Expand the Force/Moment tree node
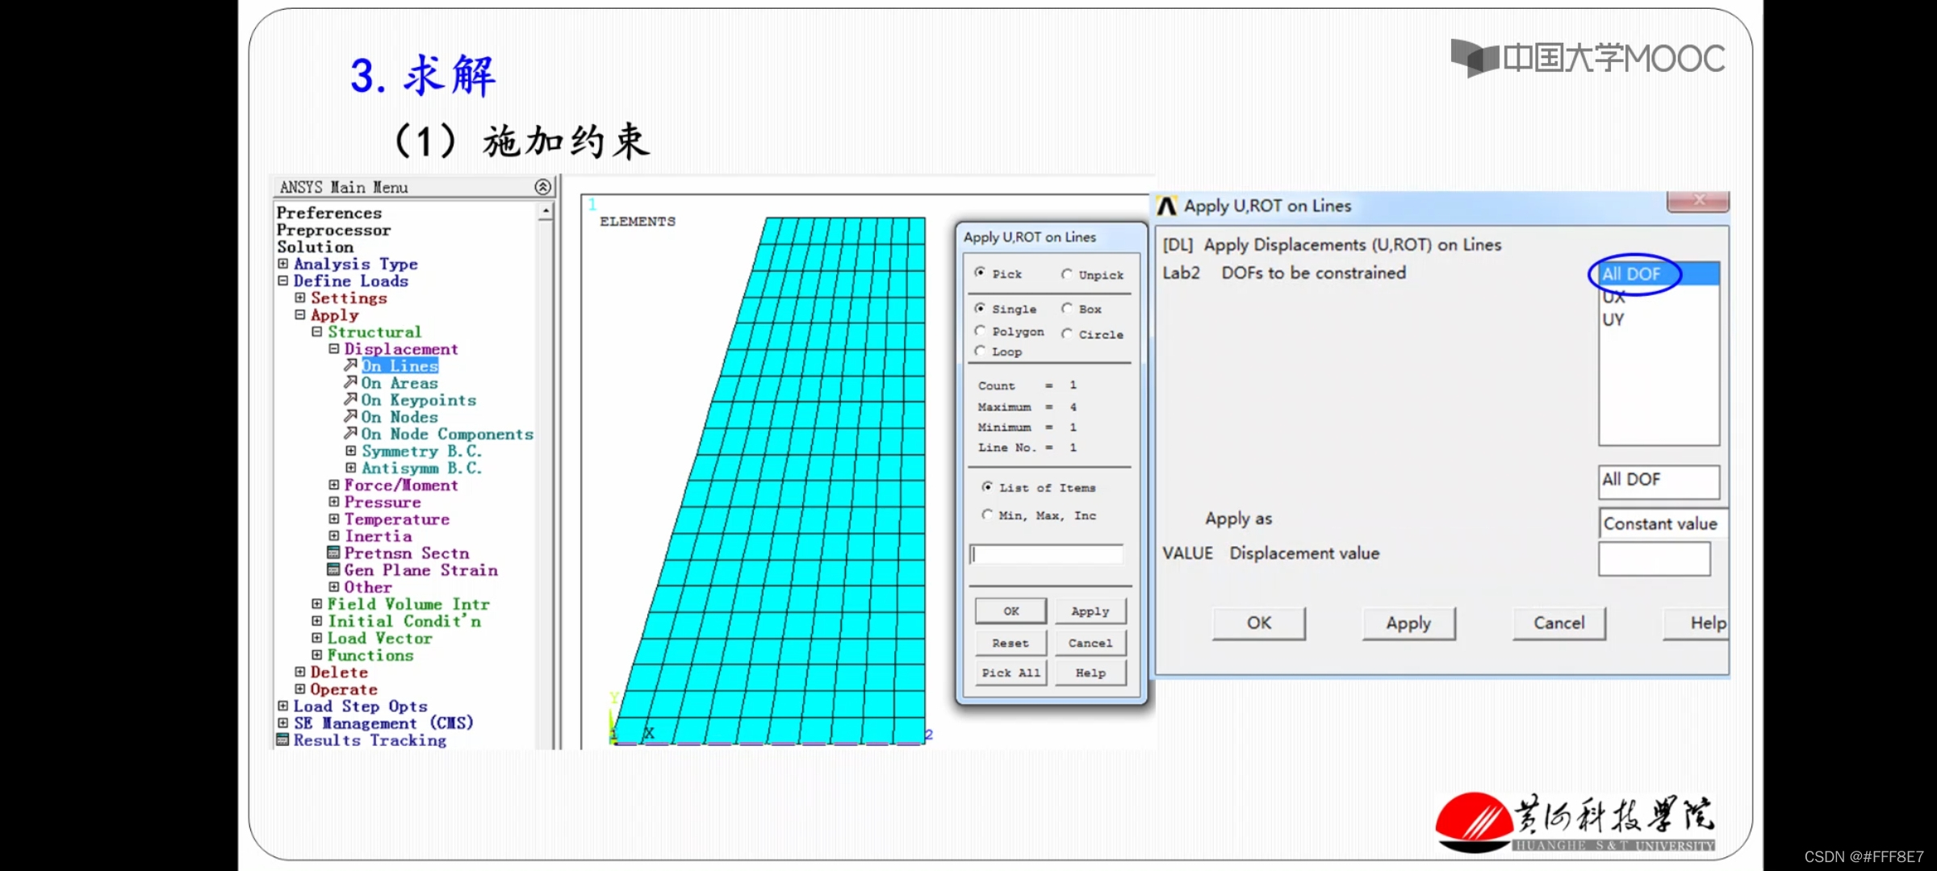This screenshot has width=1937, height=871. click(333, 485)
